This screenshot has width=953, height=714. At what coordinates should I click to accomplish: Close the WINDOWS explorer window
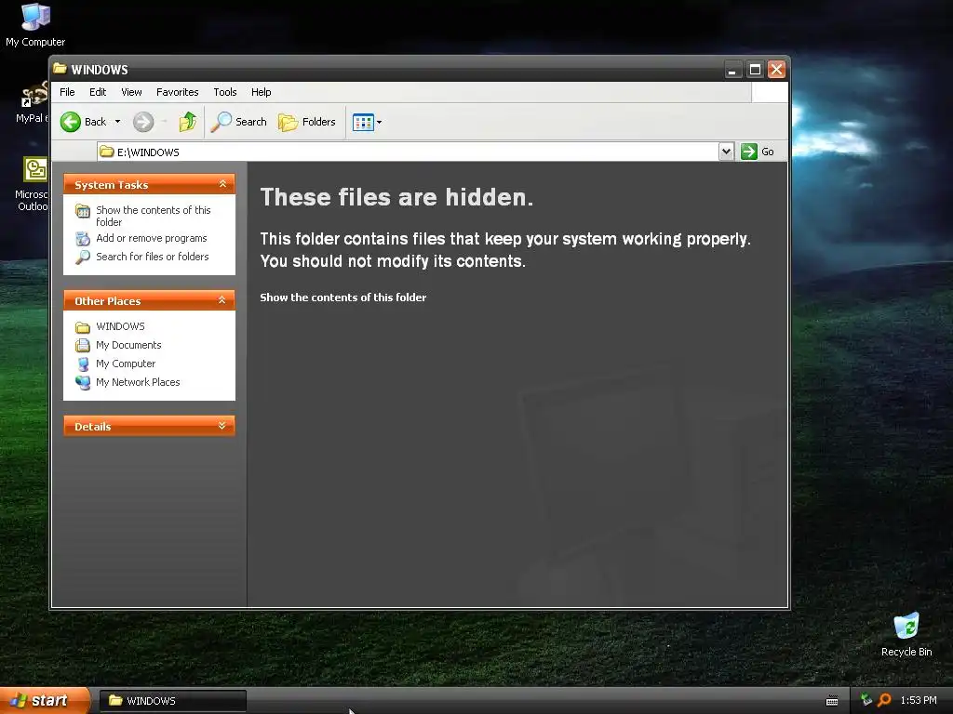pyautogui.click(x=776, y=69)
